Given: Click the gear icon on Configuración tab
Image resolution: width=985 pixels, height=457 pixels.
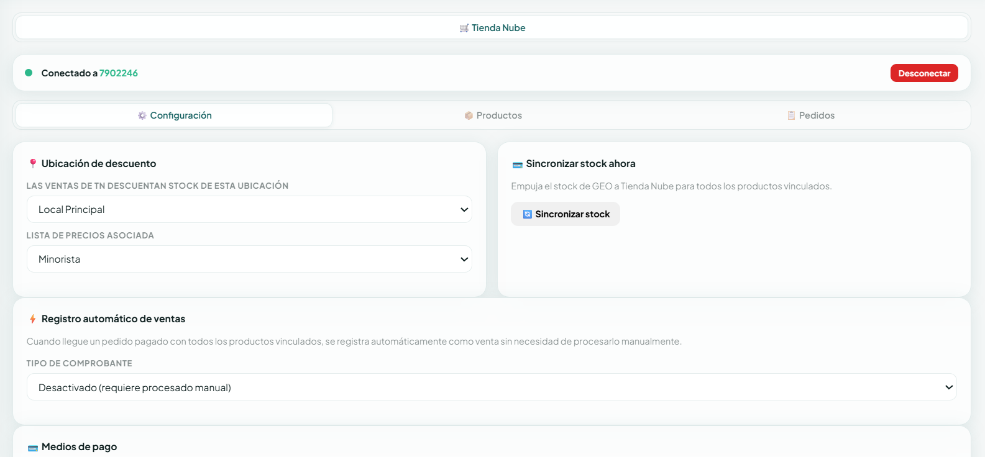Looking at the screenshot, I should [x=142, y=115].
